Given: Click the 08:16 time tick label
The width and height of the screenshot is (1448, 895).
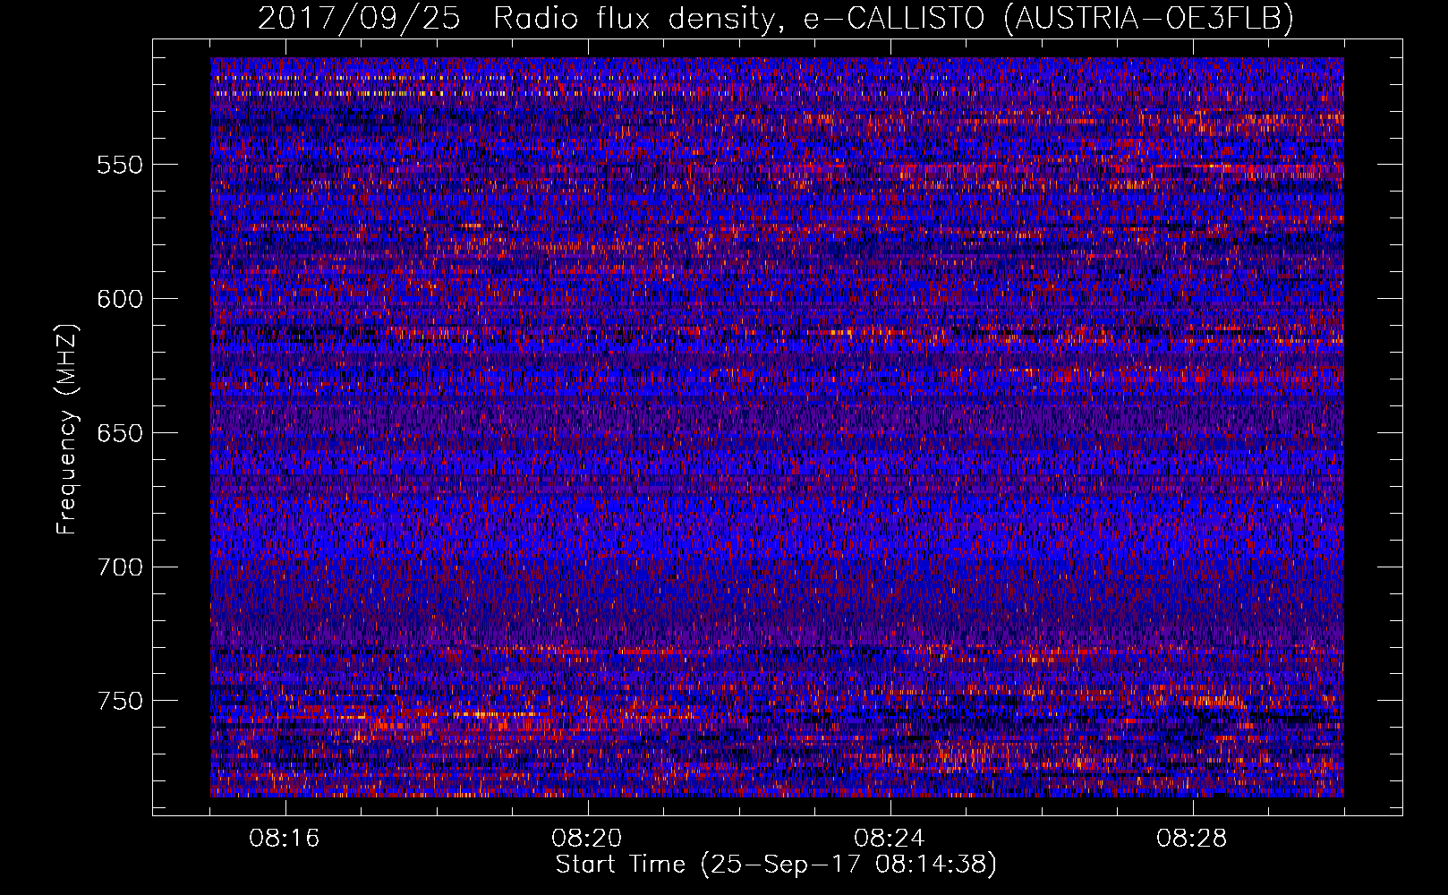Looking at the screenshot, I should [x=285, y=839].
